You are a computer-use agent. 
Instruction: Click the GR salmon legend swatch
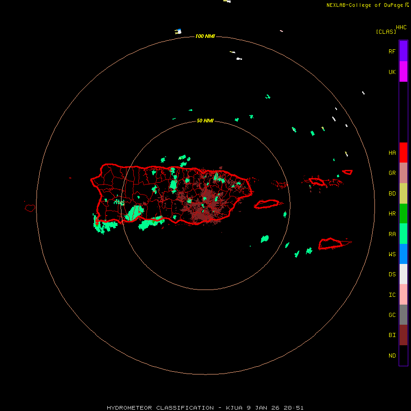(403, 173)
